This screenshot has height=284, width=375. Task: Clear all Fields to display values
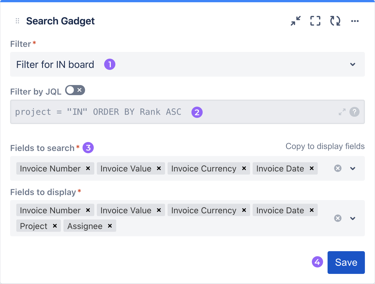click(x=338, y=218)
